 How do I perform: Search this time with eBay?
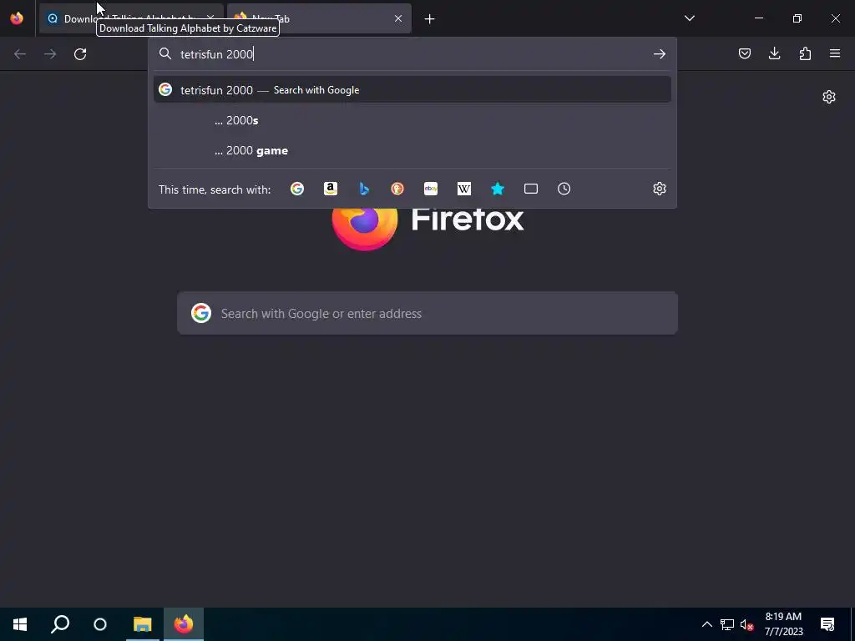[x=431, y=189]
